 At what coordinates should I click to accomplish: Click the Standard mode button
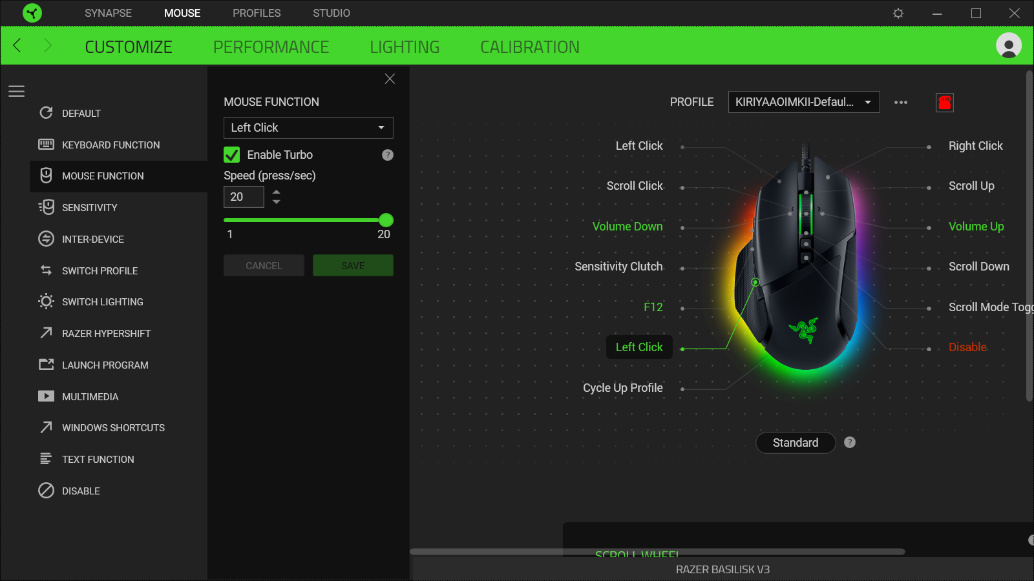(796, 442)
